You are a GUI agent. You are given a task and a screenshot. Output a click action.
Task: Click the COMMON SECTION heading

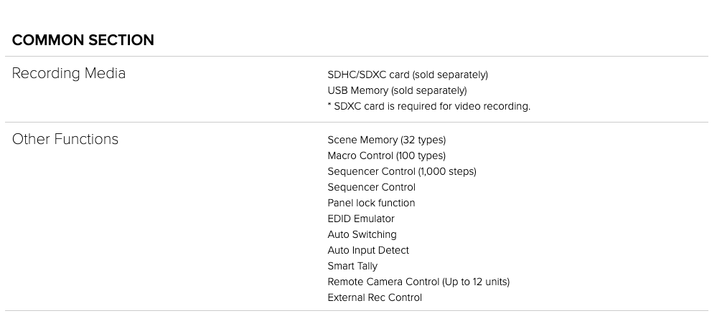tap(83, 40)
